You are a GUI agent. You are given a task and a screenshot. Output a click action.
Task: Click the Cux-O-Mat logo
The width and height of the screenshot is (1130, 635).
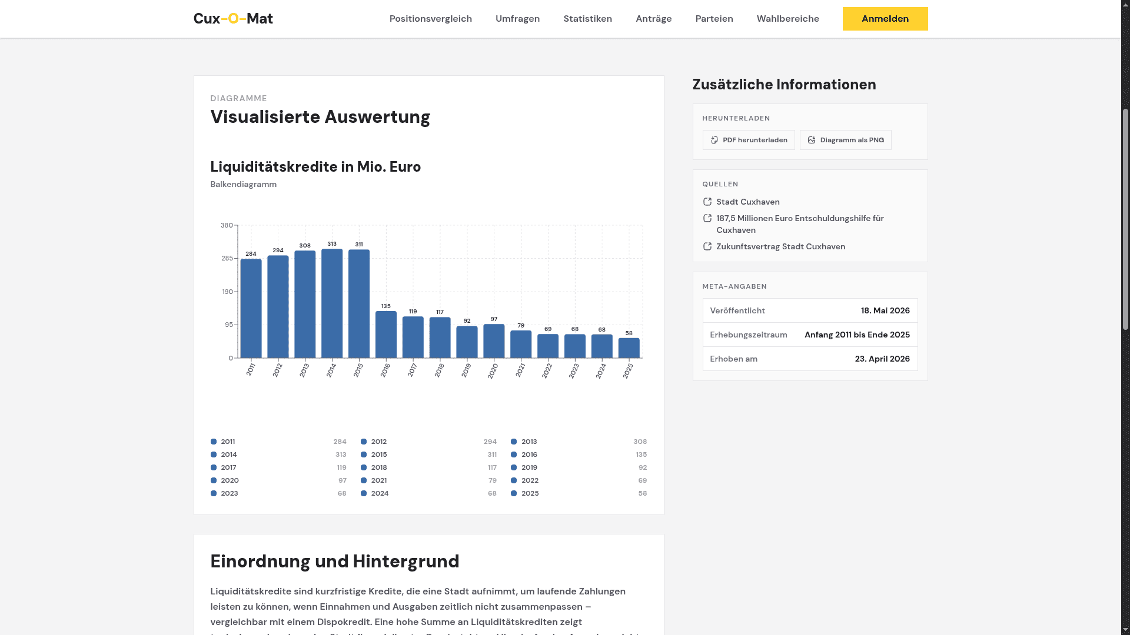click(233, 19)
